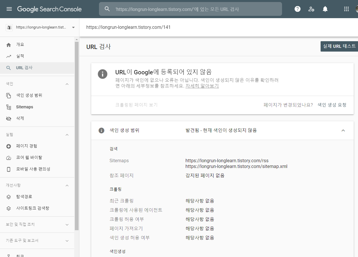Viewport: 358px width, 257px height.
Task: Click the 코어 웹 바이탈 gauge icon
Action: click(x=9, y=158)
